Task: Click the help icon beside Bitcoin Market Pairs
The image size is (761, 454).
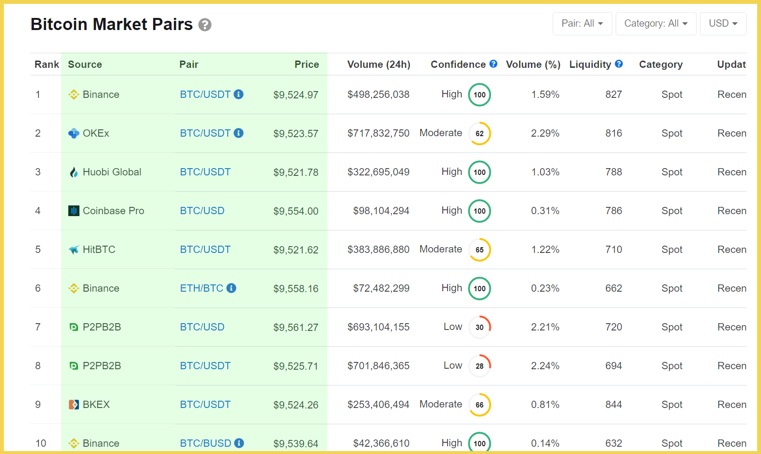Action: [205, 25]
